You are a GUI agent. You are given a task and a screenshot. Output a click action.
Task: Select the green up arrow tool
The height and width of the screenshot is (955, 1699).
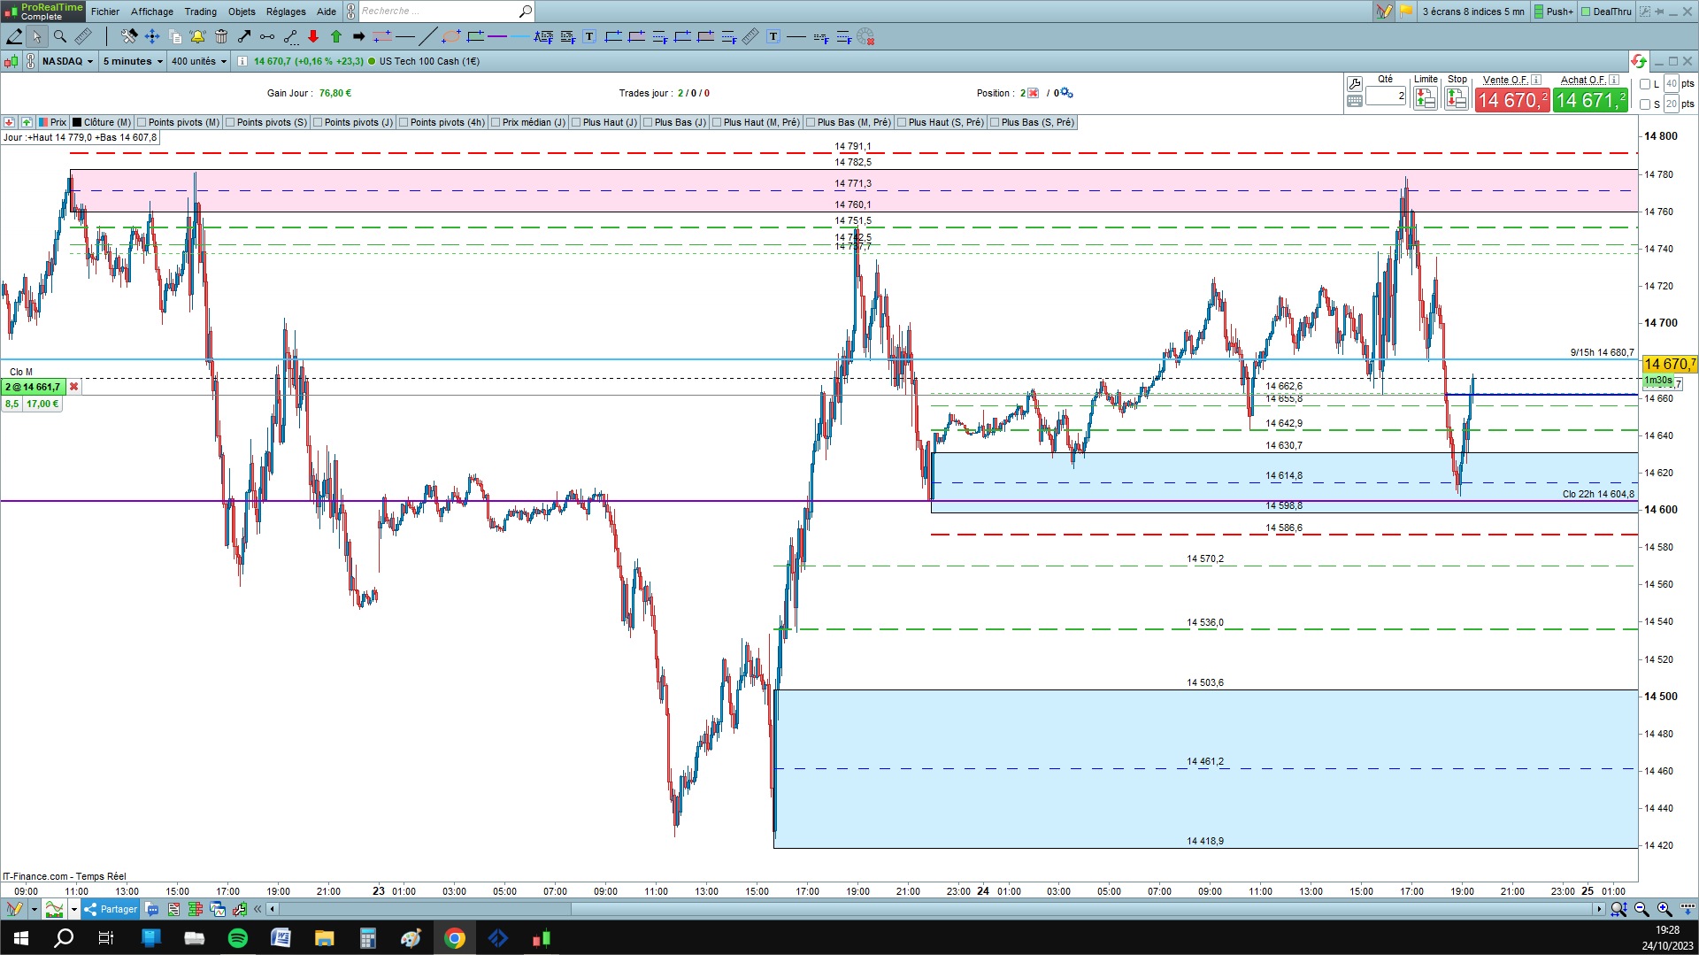(336, 36)
